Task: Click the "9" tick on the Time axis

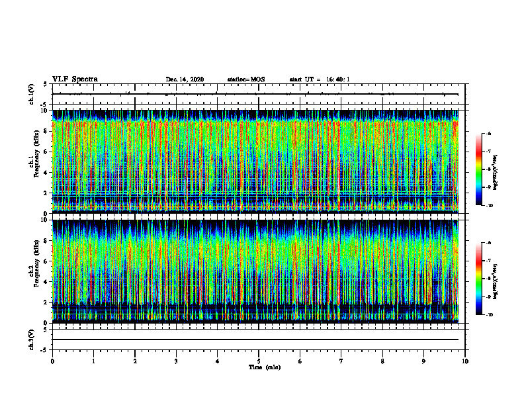Action: click(x=423, y=361)
